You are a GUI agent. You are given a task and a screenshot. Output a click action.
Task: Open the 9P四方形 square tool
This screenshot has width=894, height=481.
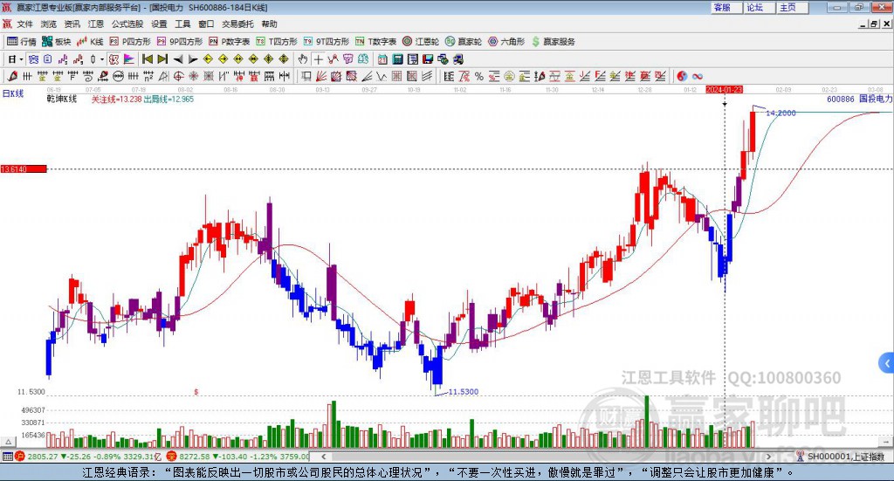click(x=180, y=42)
